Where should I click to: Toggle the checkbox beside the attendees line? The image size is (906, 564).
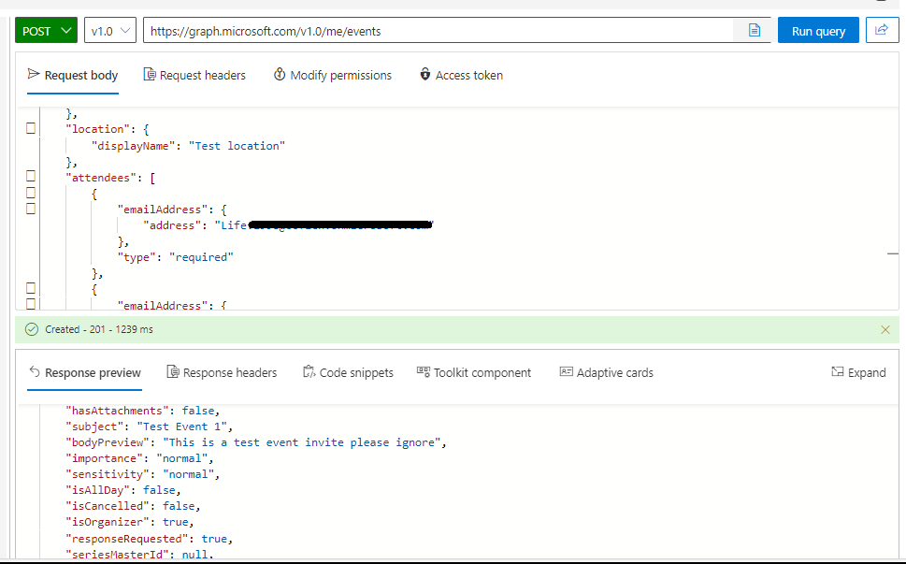tap(31, 175)
